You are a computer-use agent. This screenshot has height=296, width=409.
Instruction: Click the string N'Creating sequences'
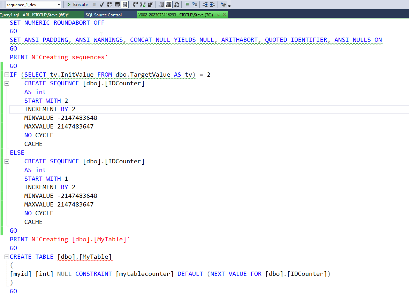point(69,57)
